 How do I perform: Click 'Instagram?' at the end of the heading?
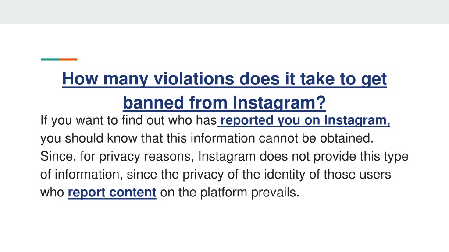pos(279,102)
